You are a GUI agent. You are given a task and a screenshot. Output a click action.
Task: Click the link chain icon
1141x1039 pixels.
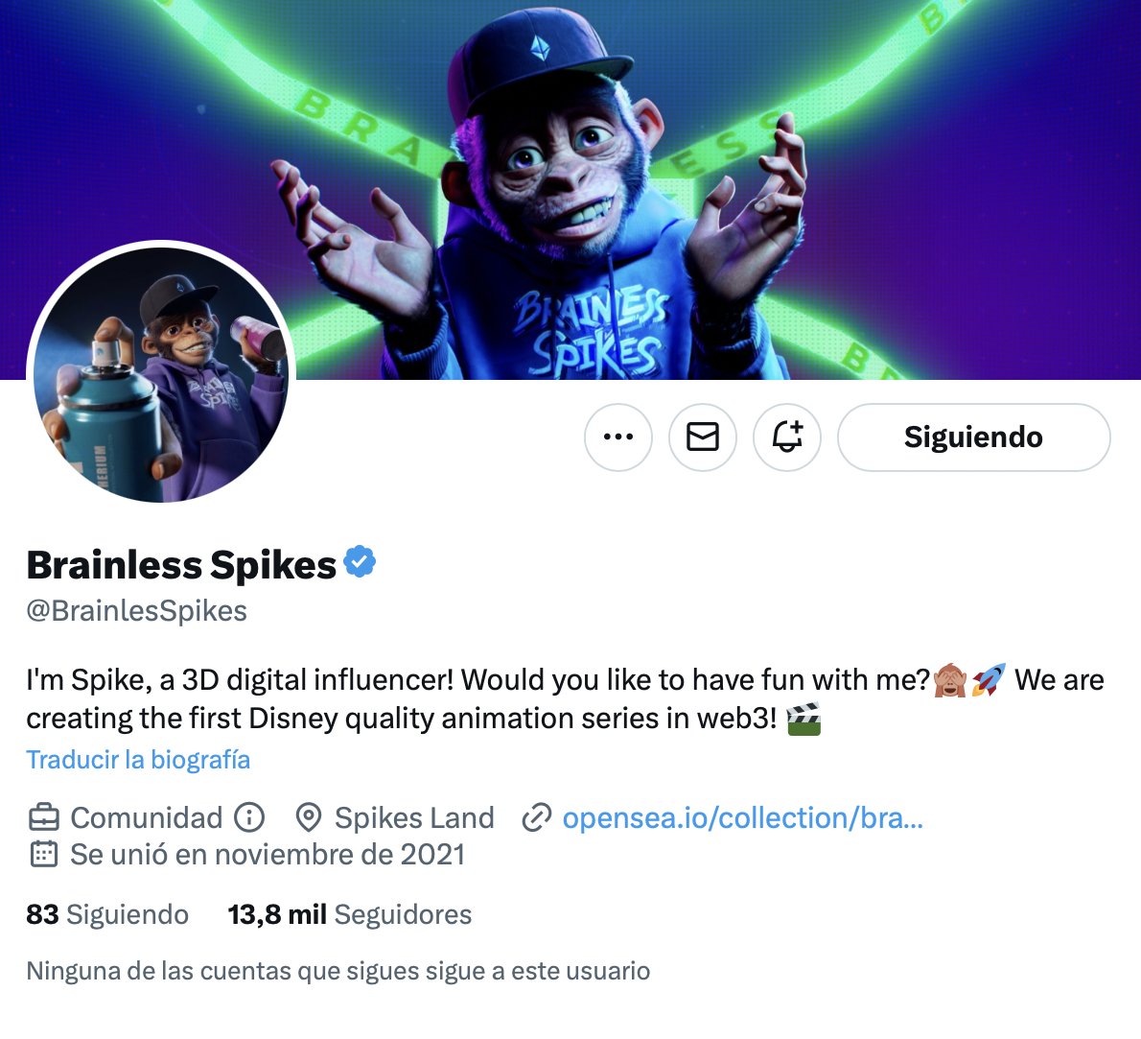536,817
